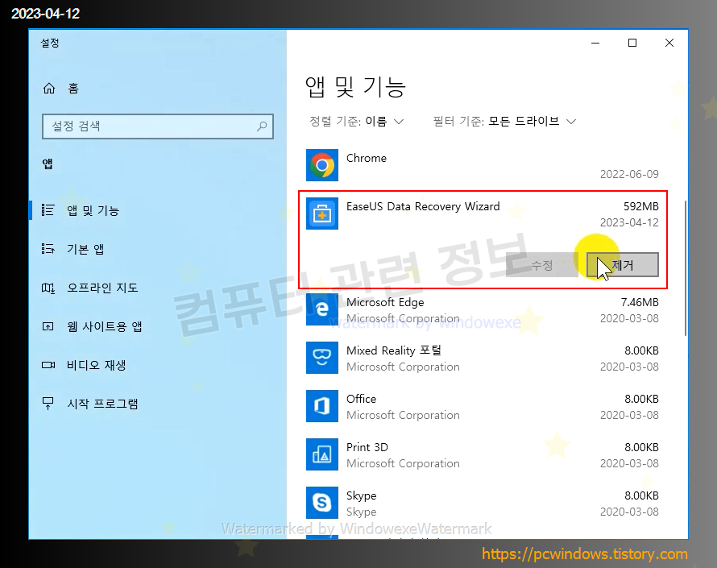
Task: Open the 정렬 기준 이름 sort dropdown
Action: tap(357, 121)
